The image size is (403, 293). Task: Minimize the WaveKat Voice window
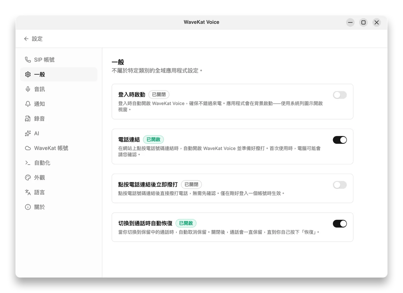coord(350,23)
